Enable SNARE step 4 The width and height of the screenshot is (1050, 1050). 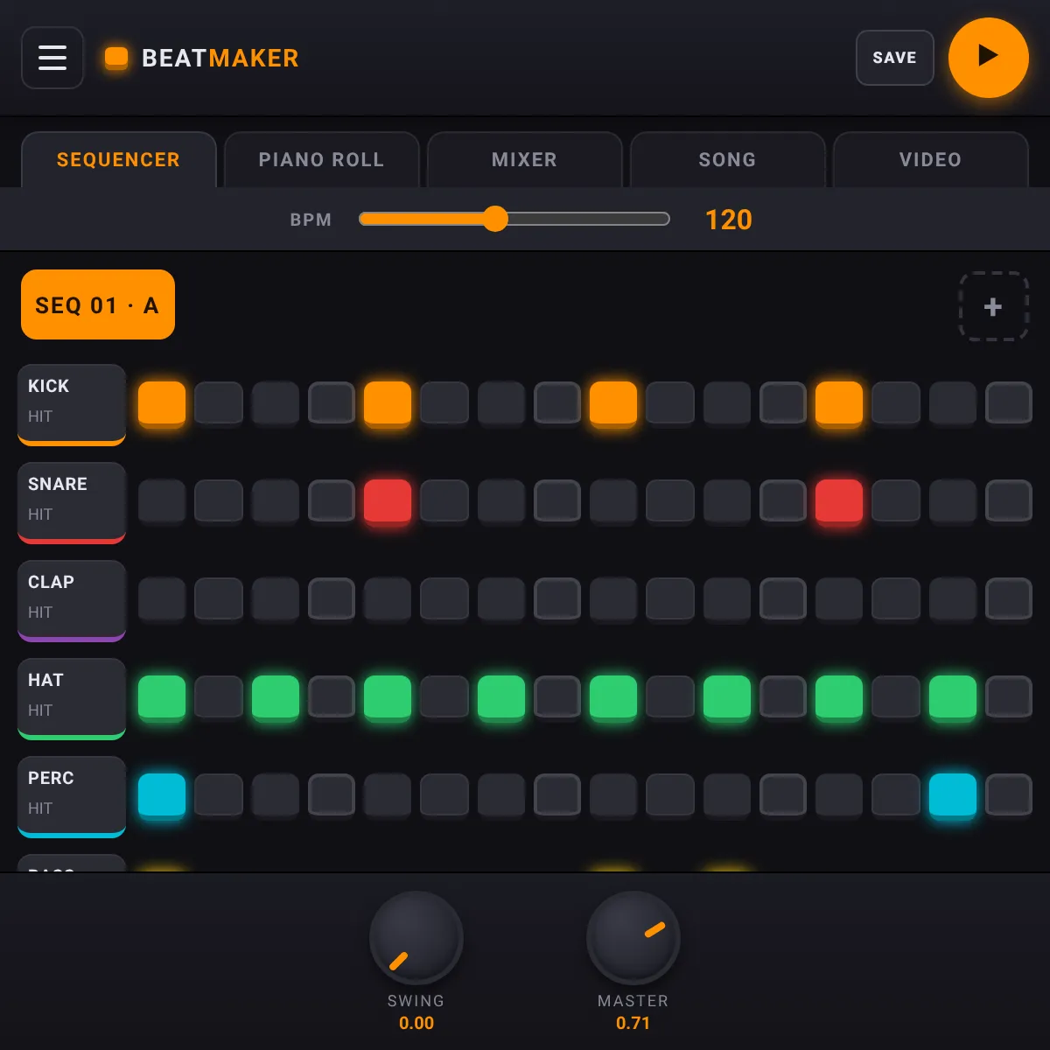(x=332, y=500)
